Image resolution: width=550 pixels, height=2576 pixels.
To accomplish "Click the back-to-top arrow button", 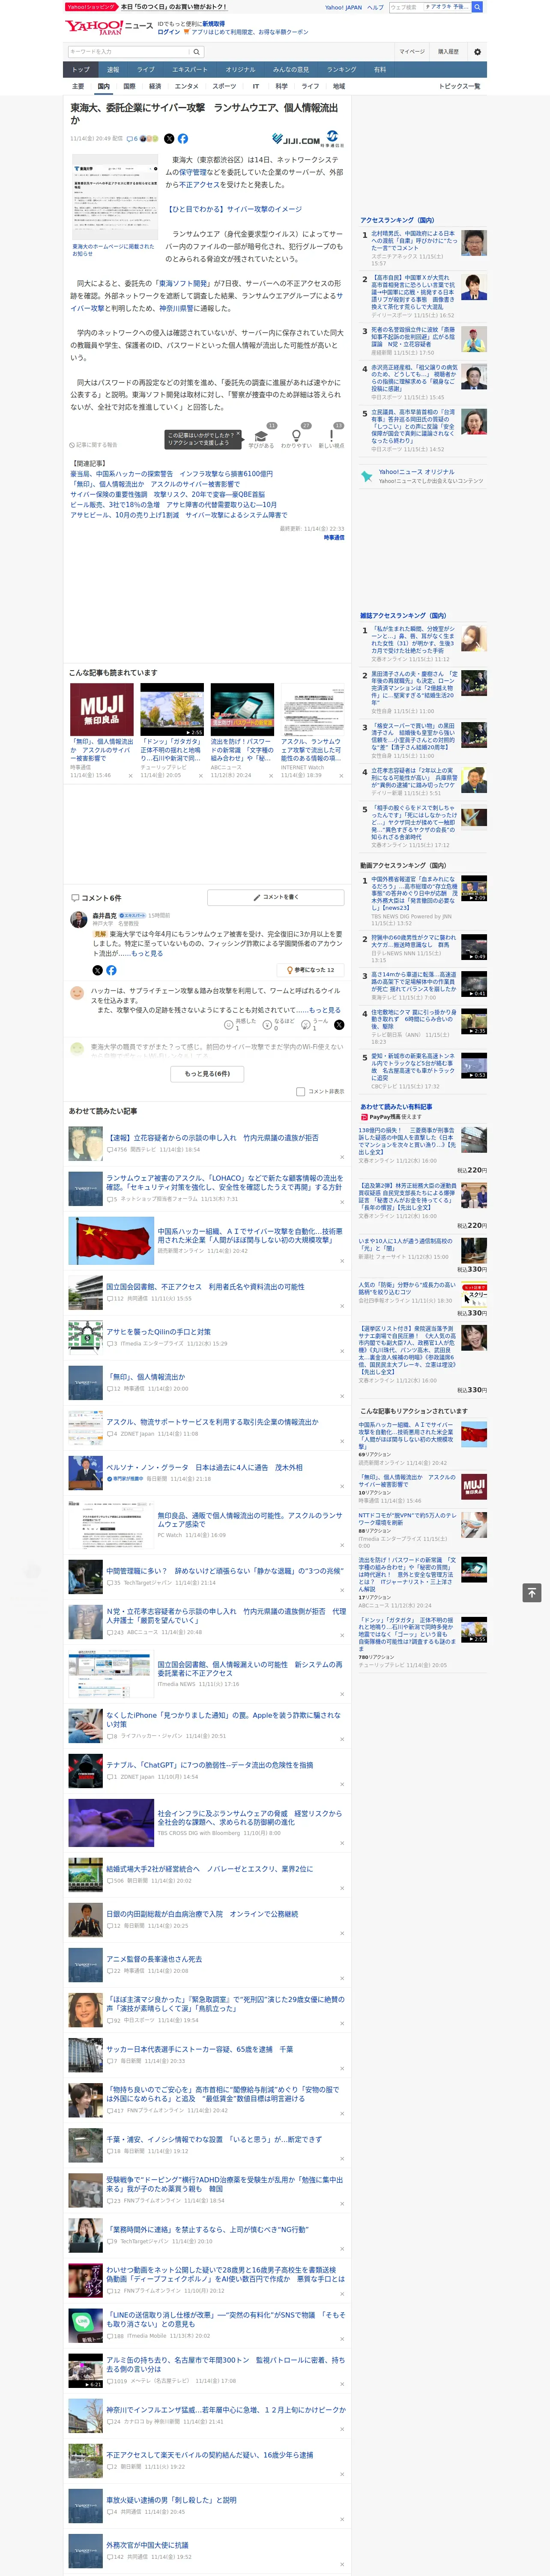I will click(x=532, y=1592).
